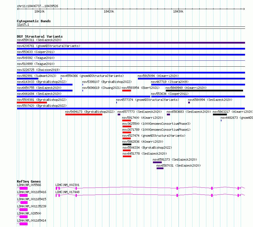Click the chr11:18406737..18439526 coordinate label
This screenshot has width=253, height=227.
(x=38, y=6)
